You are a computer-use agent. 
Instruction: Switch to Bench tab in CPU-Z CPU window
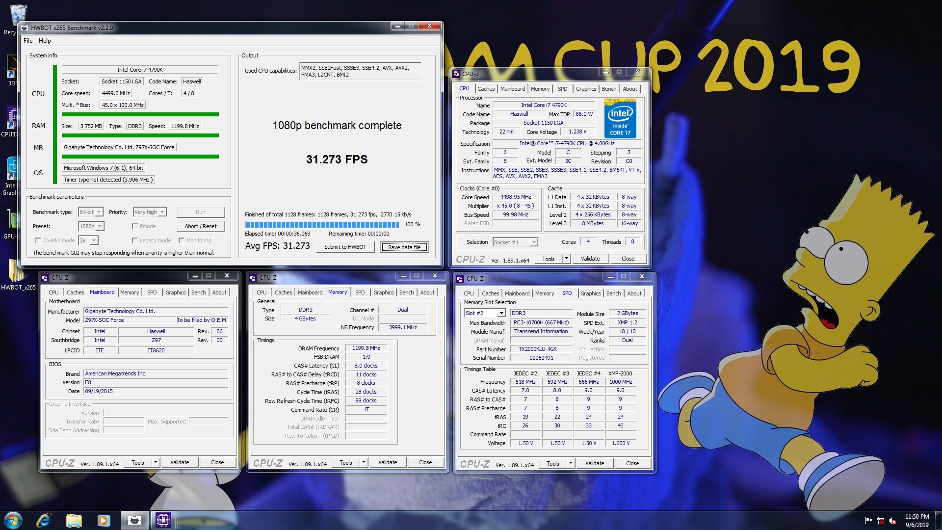tap(609, 89)
